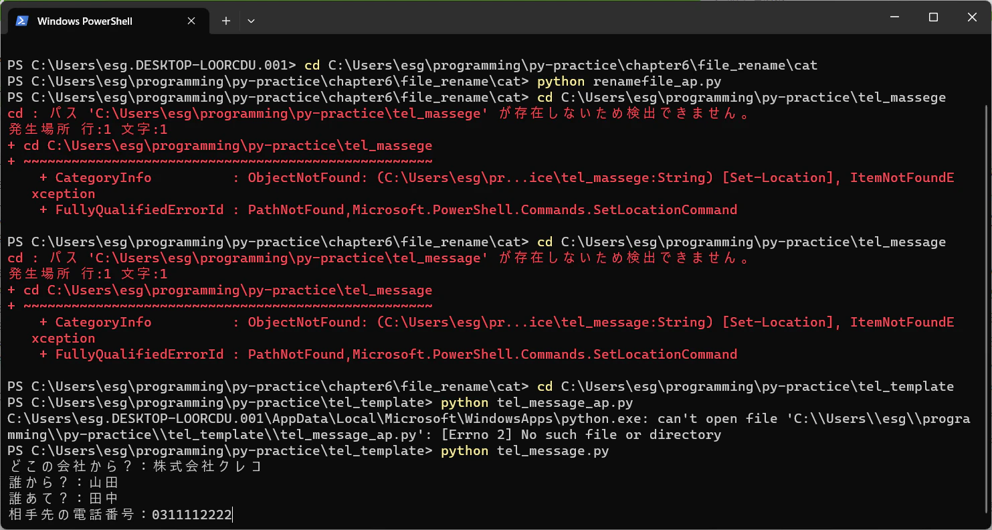Click the second FullyQualifiedErrorId error line
Image resolution: width=992 pixels, height=530 pixels.
coord(388,355)
